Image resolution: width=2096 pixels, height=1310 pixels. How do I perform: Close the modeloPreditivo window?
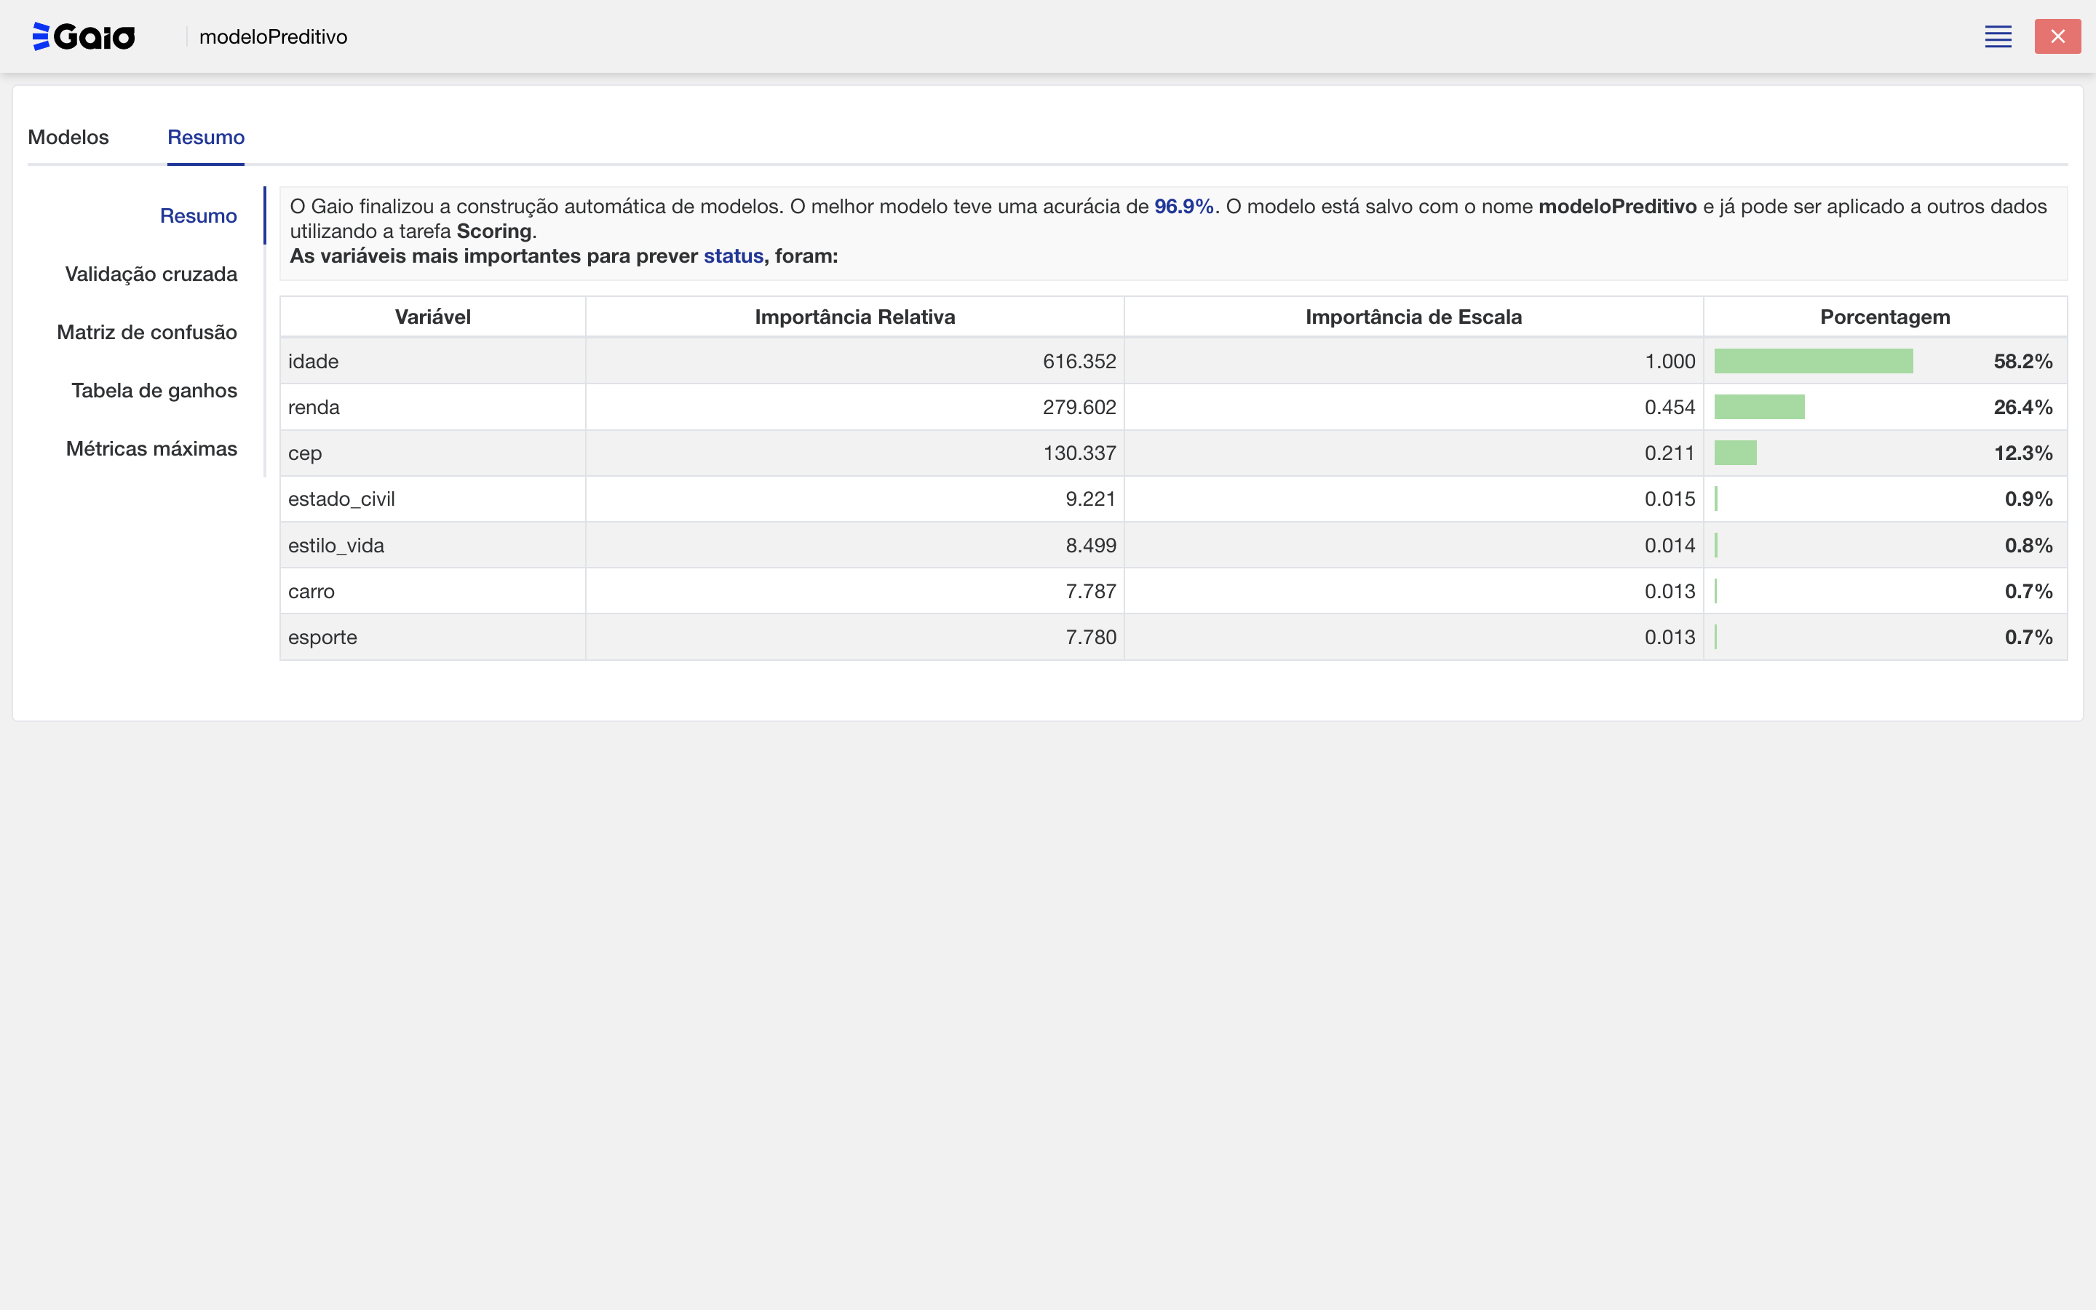[x=2057, y=36]
